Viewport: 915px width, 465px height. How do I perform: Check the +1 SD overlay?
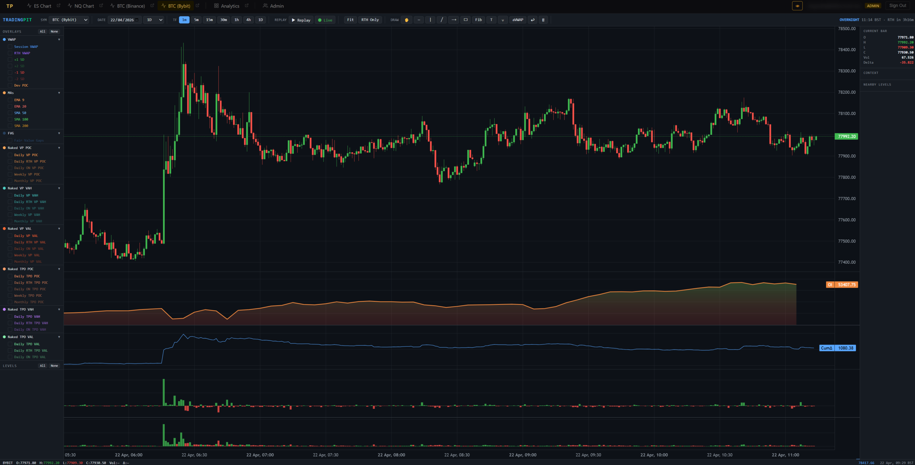[10, 60]
